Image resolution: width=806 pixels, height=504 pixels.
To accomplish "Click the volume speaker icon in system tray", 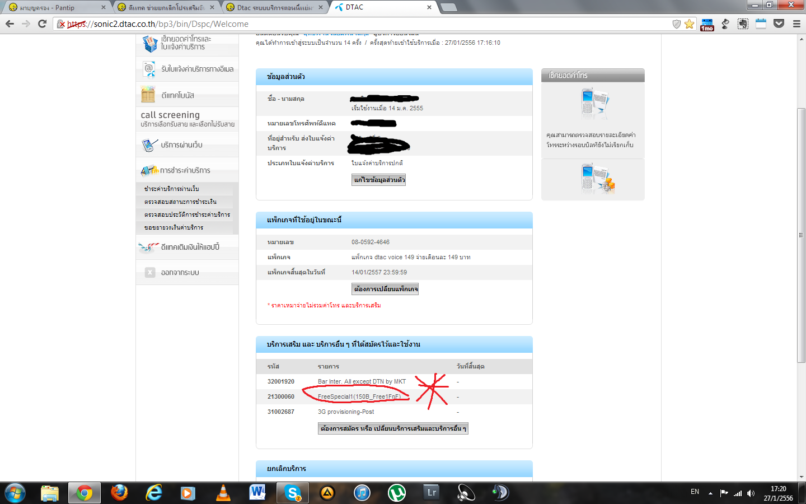I will click(751, 493).
